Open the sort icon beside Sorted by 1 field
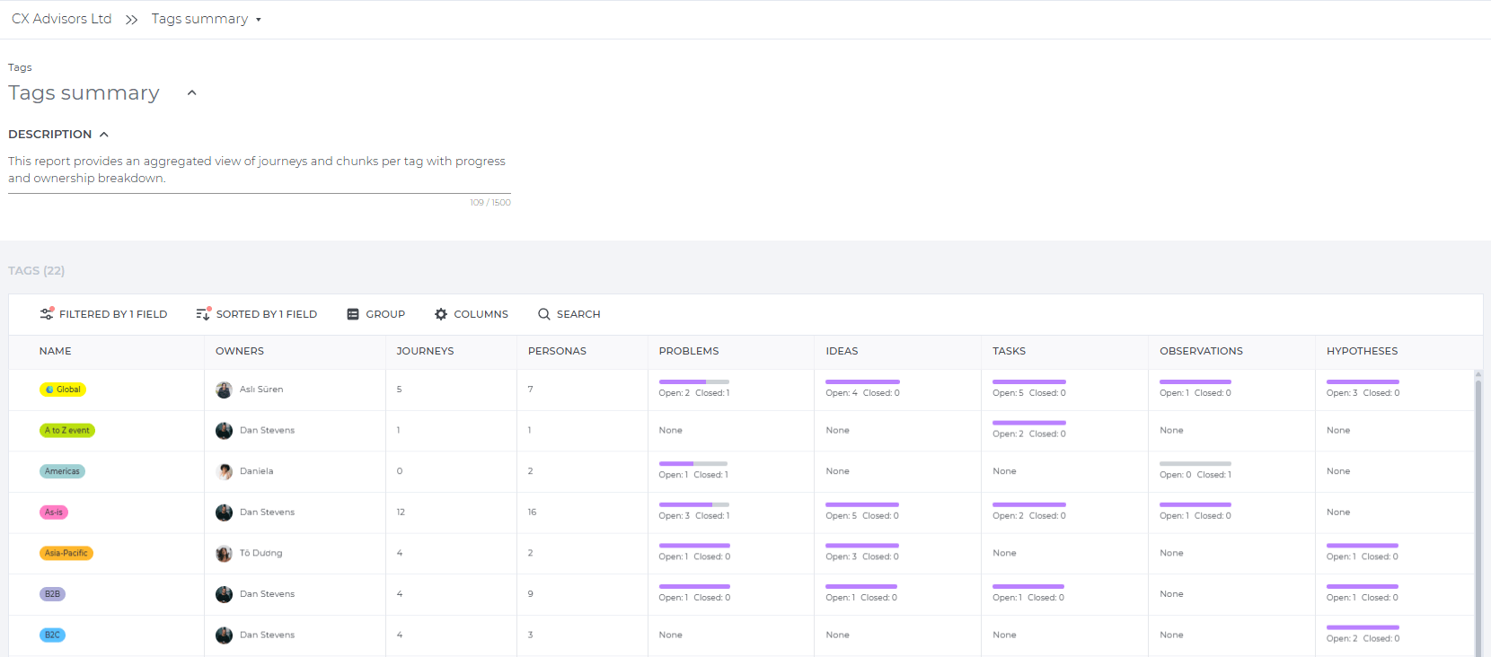1491x657 pixels. pyautogui.click(x=203, y=314)
